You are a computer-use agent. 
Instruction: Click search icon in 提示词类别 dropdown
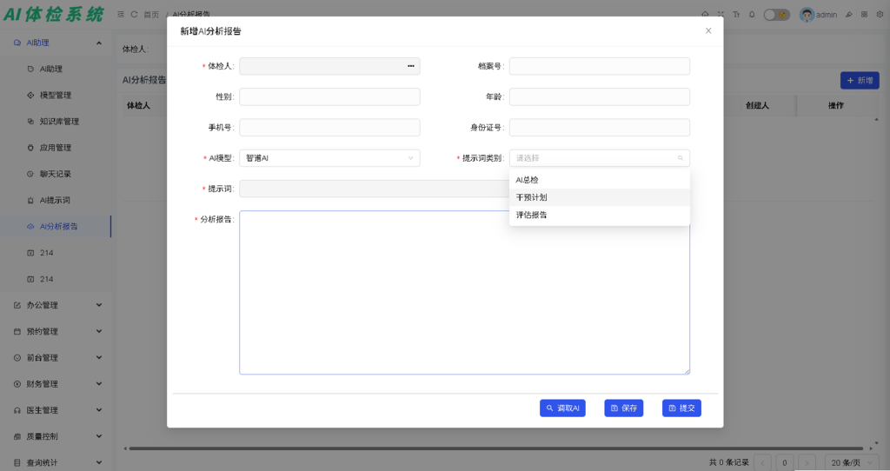(x=681, y=158)
